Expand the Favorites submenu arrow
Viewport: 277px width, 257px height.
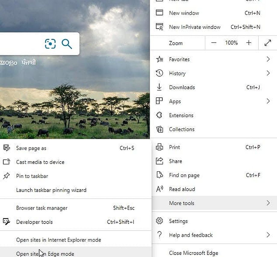coord(268,59)
